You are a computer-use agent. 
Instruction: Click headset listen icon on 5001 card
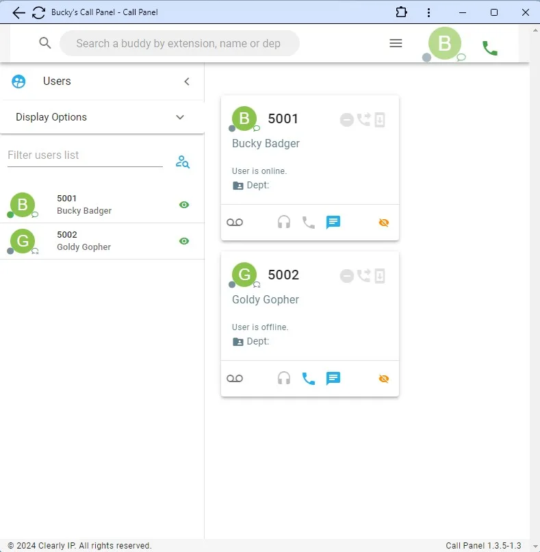click(x=284, y=222)
